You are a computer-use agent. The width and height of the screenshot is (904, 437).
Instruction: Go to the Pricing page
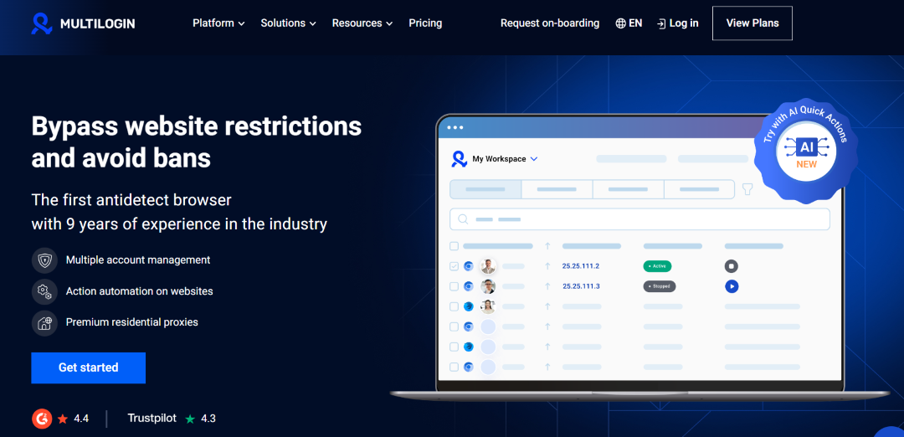tap(425, 23)
